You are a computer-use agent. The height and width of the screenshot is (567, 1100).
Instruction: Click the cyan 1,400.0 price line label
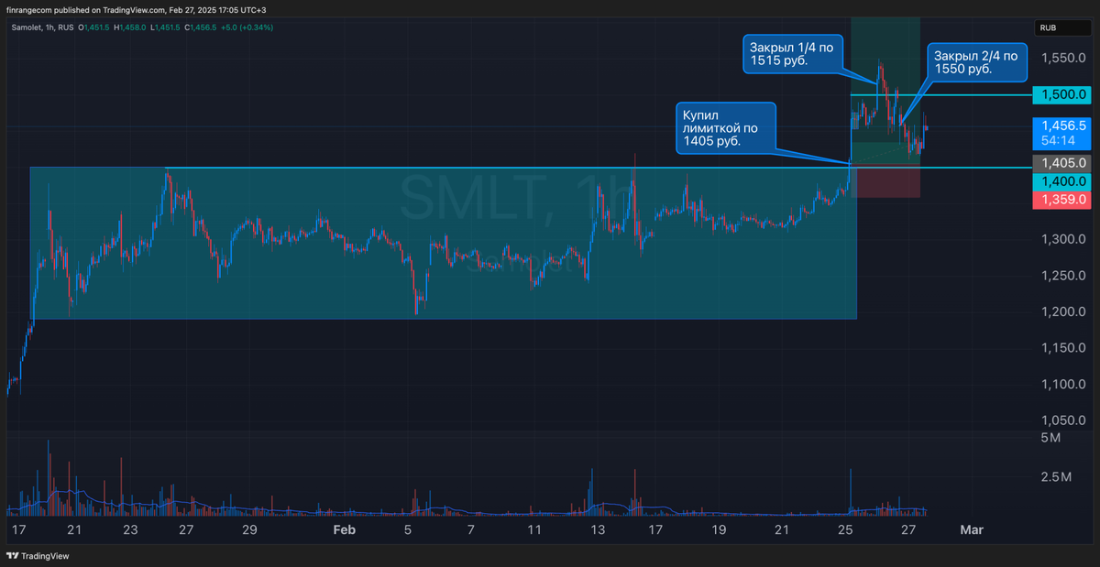point(1062,183)
